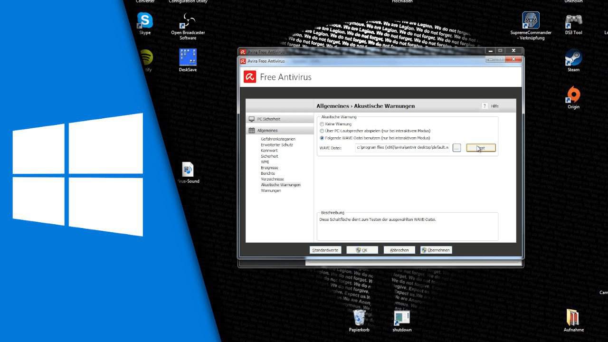Click the Allgemeines › Akustische Warnungen heading
608x342 pixels.
[365, 106]
